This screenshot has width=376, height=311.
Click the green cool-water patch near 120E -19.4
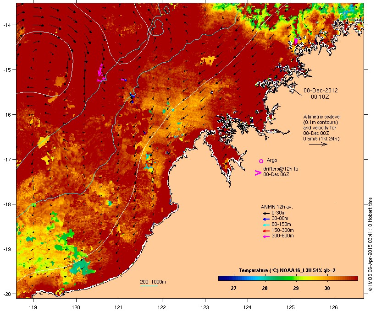[x=82, y=267]
